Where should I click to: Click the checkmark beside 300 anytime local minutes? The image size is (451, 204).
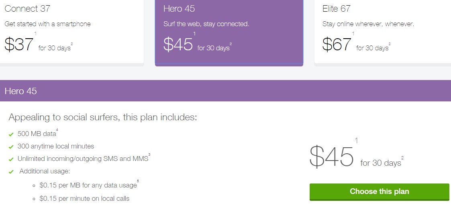[11, 147]
